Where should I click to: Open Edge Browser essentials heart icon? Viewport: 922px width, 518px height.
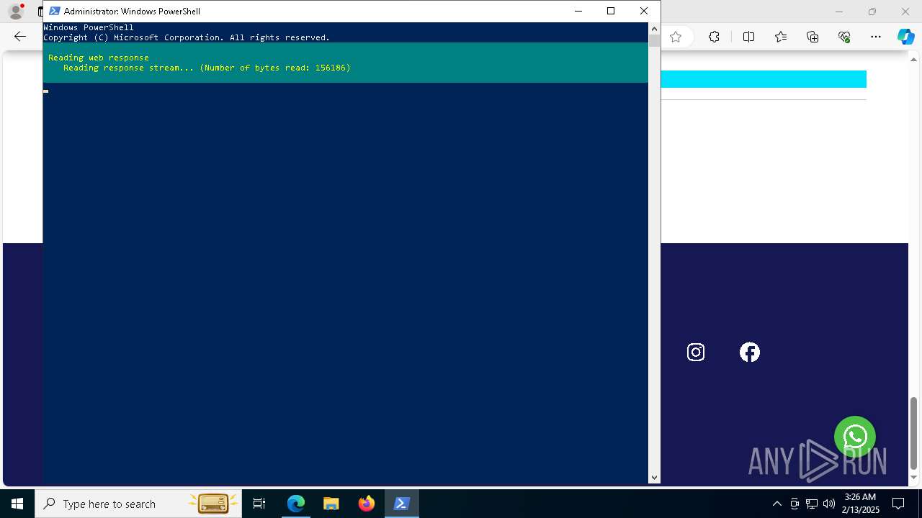point(844,37)
